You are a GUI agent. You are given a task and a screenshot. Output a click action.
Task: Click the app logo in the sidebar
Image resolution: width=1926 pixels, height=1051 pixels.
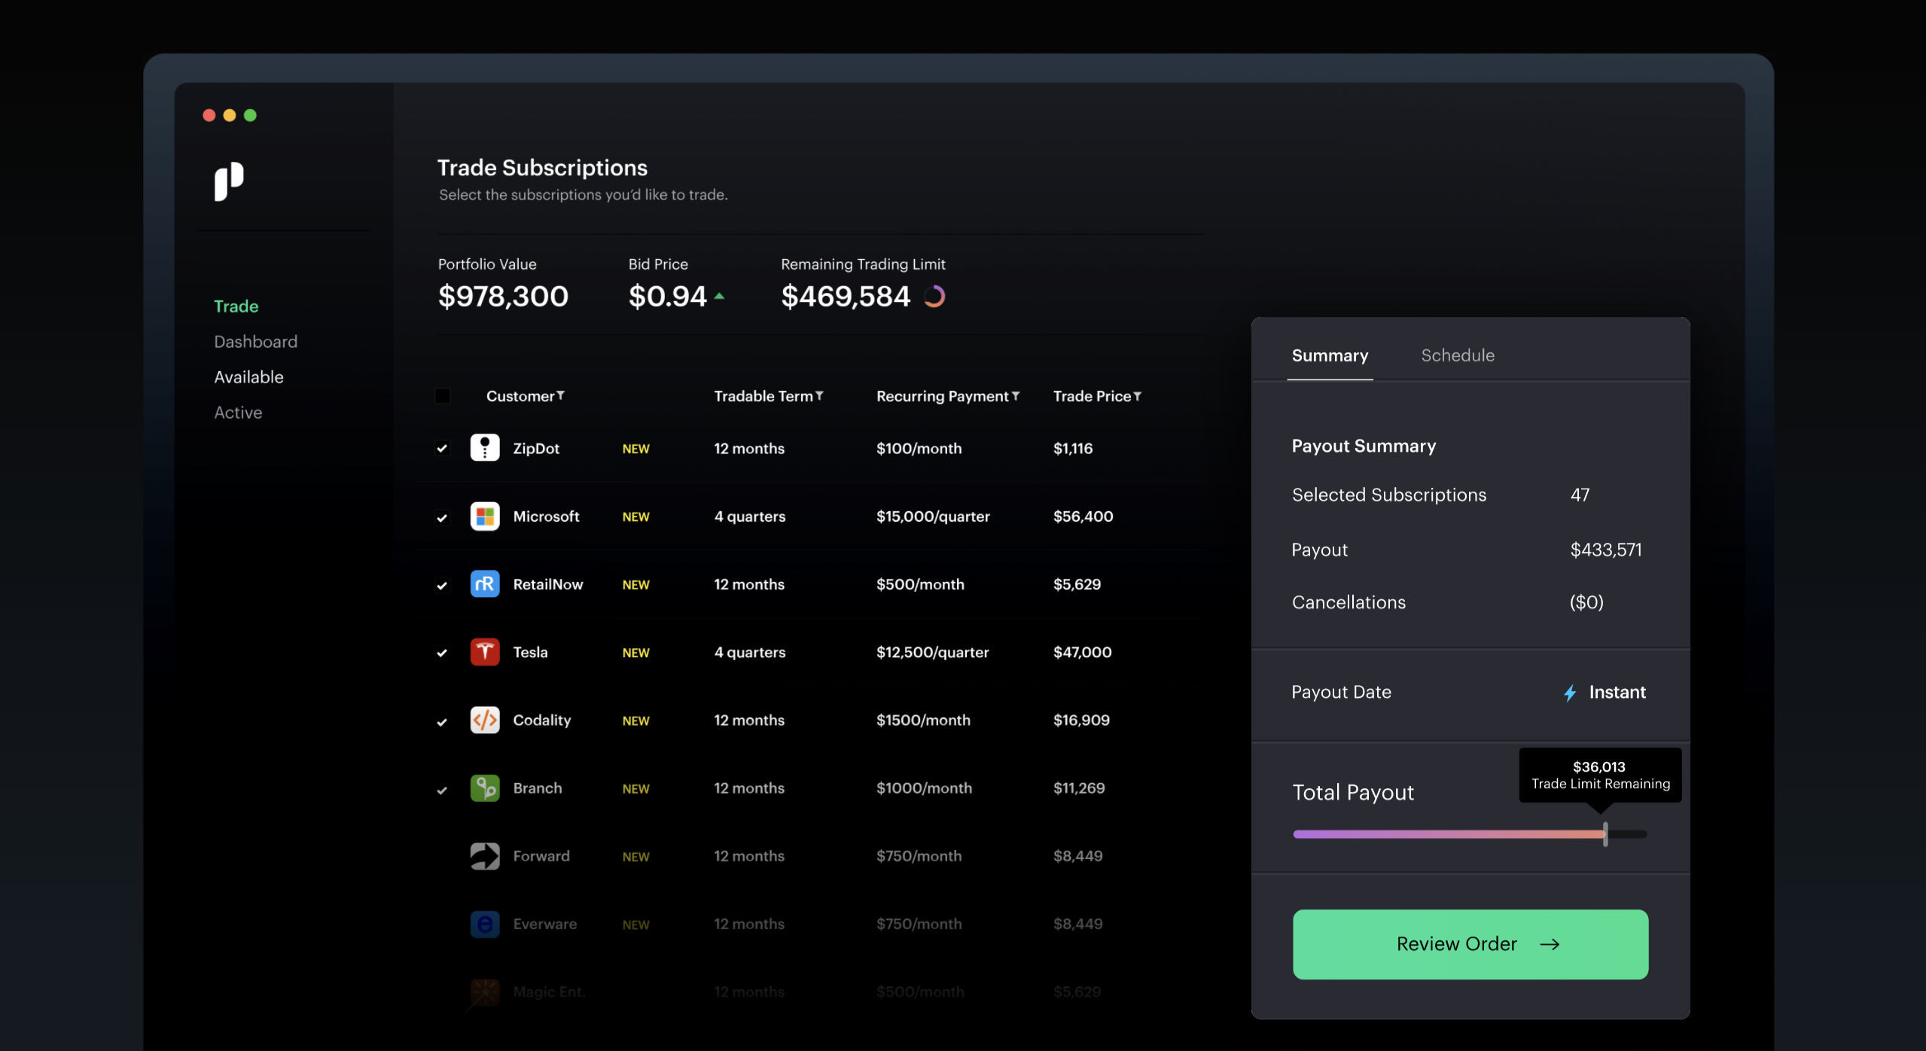point(229,181)
